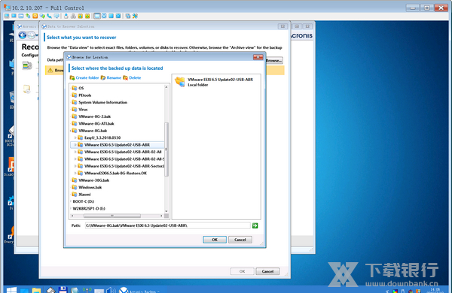Expand the USB-ABR-Sector folder node
452x293 pixels.
click(75, 166)
